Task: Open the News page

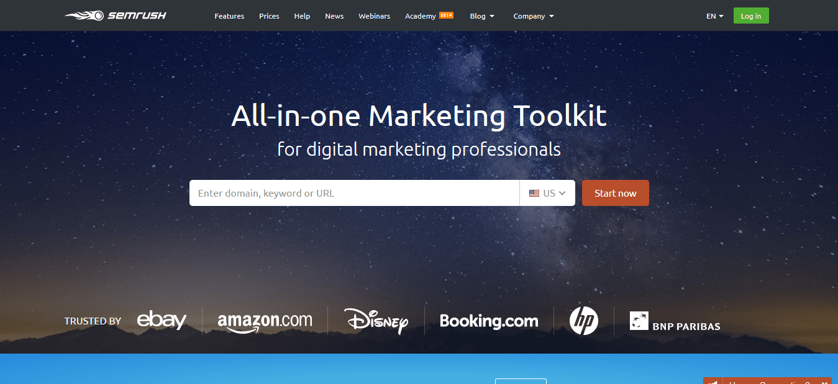Action: (x=334, y=16)
